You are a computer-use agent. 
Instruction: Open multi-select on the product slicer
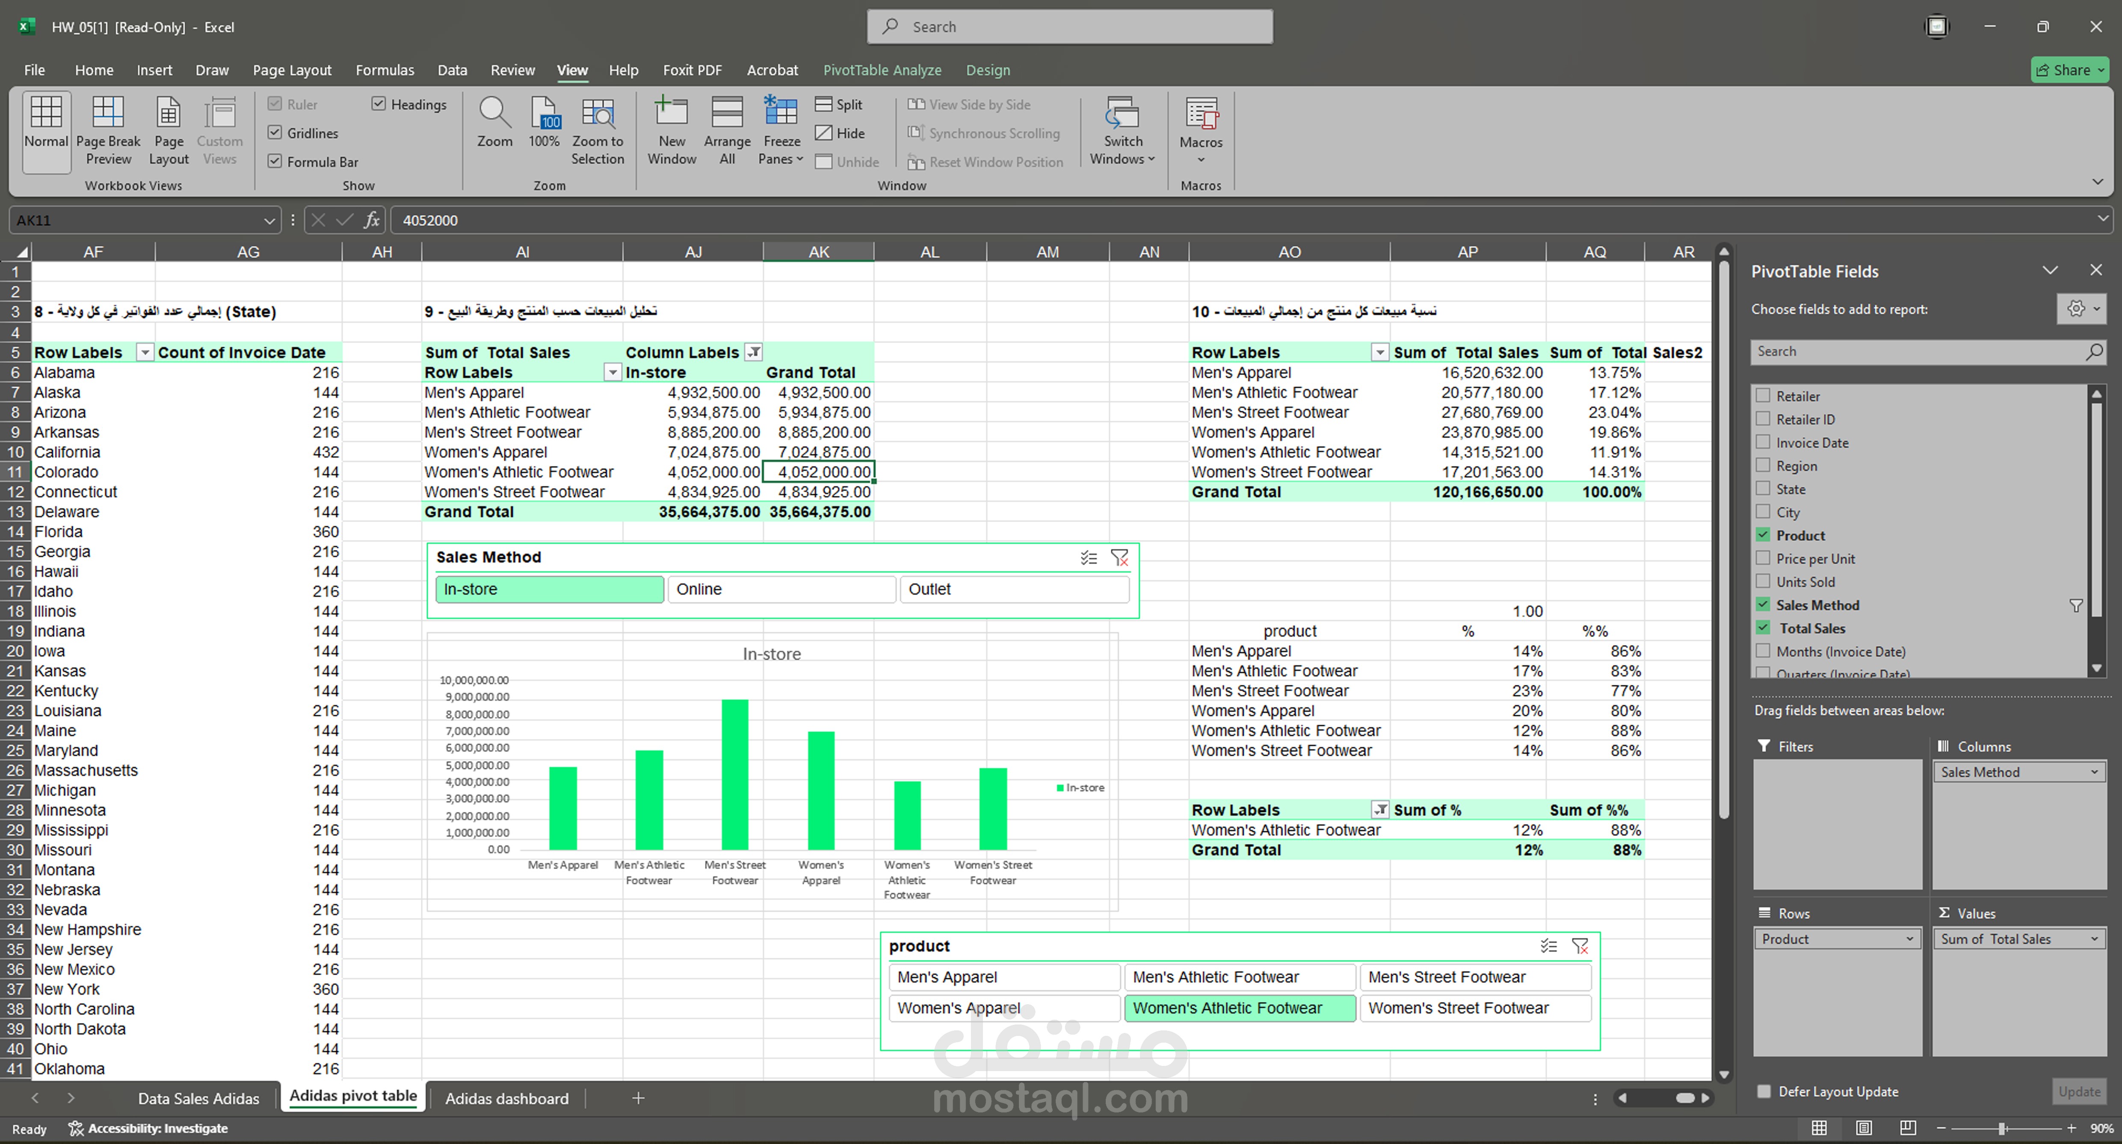tap(1549, 946)
